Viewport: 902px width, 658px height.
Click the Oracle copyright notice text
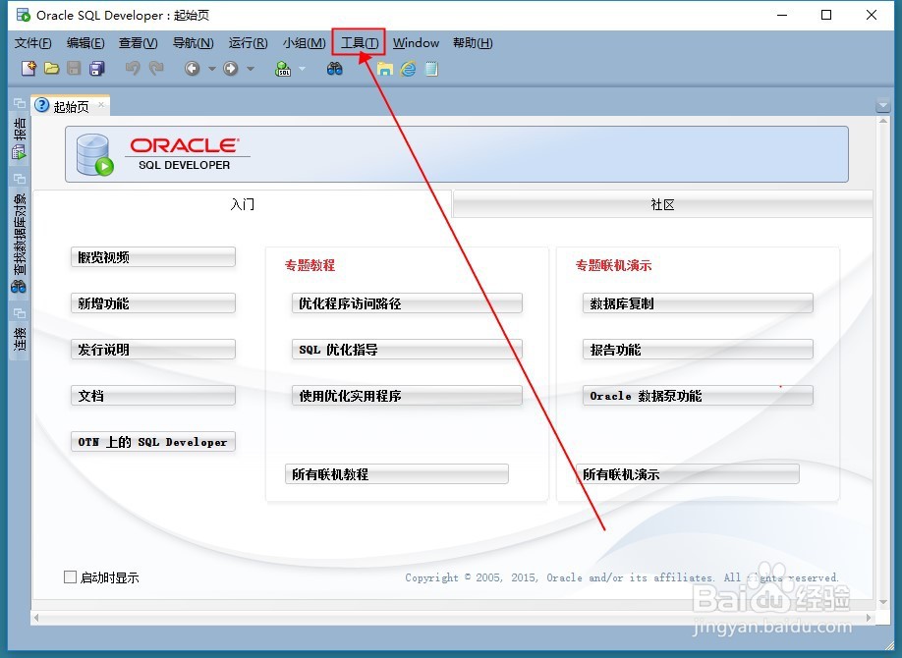(621, 577)
